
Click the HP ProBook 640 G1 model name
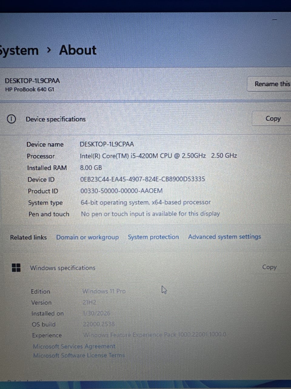(x=29, y=90)
